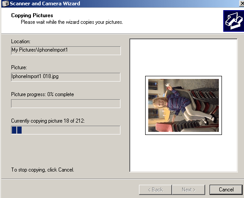
Task: Click the Picture field showing IphoneImport1 018.jpg
Action: 66,77
